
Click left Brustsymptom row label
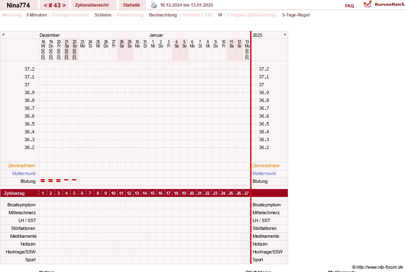pyautogui.click(x=21, y=205)
